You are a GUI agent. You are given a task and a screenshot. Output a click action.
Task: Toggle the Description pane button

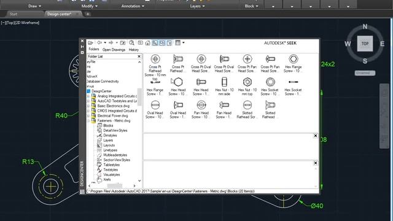[169, 43]
